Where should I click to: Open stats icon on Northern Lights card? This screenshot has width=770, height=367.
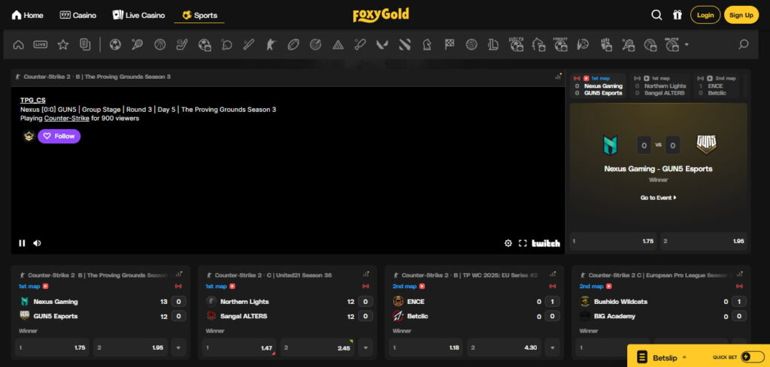coord(366,275)
